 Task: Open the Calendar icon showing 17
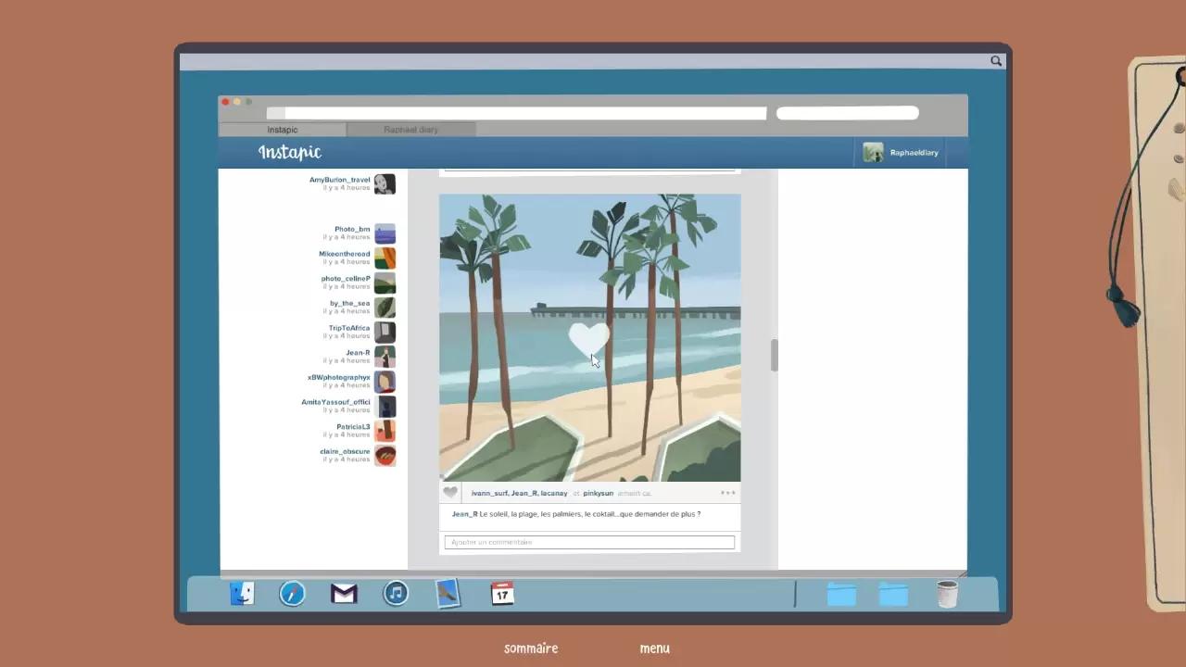(x=502, y=594)
